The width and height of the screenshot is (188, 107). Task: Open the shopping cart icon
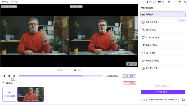click(x=169, y=2)
